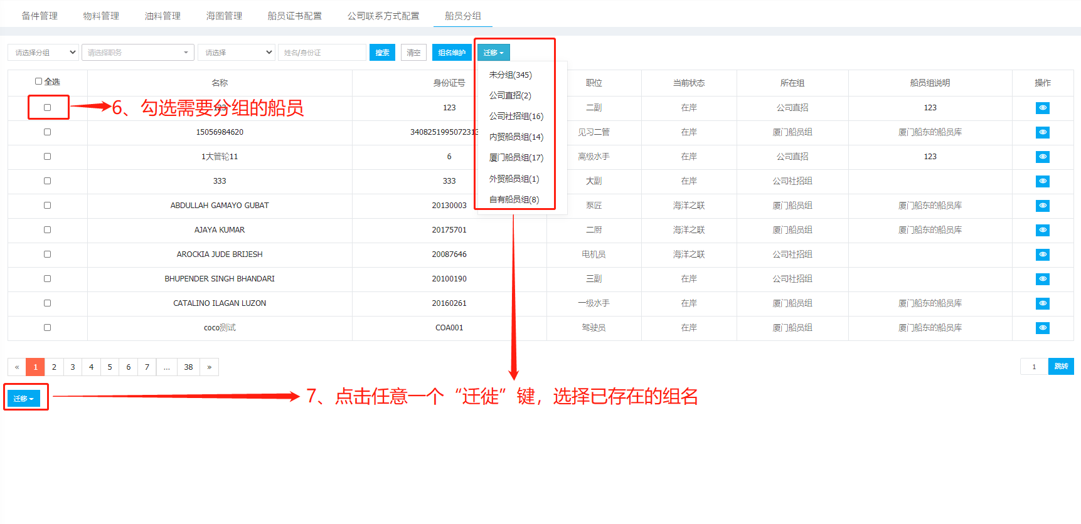Open 公司联系方式配置 tab
The height and width of the screenshot is (524, 1081).
(383, 16)
